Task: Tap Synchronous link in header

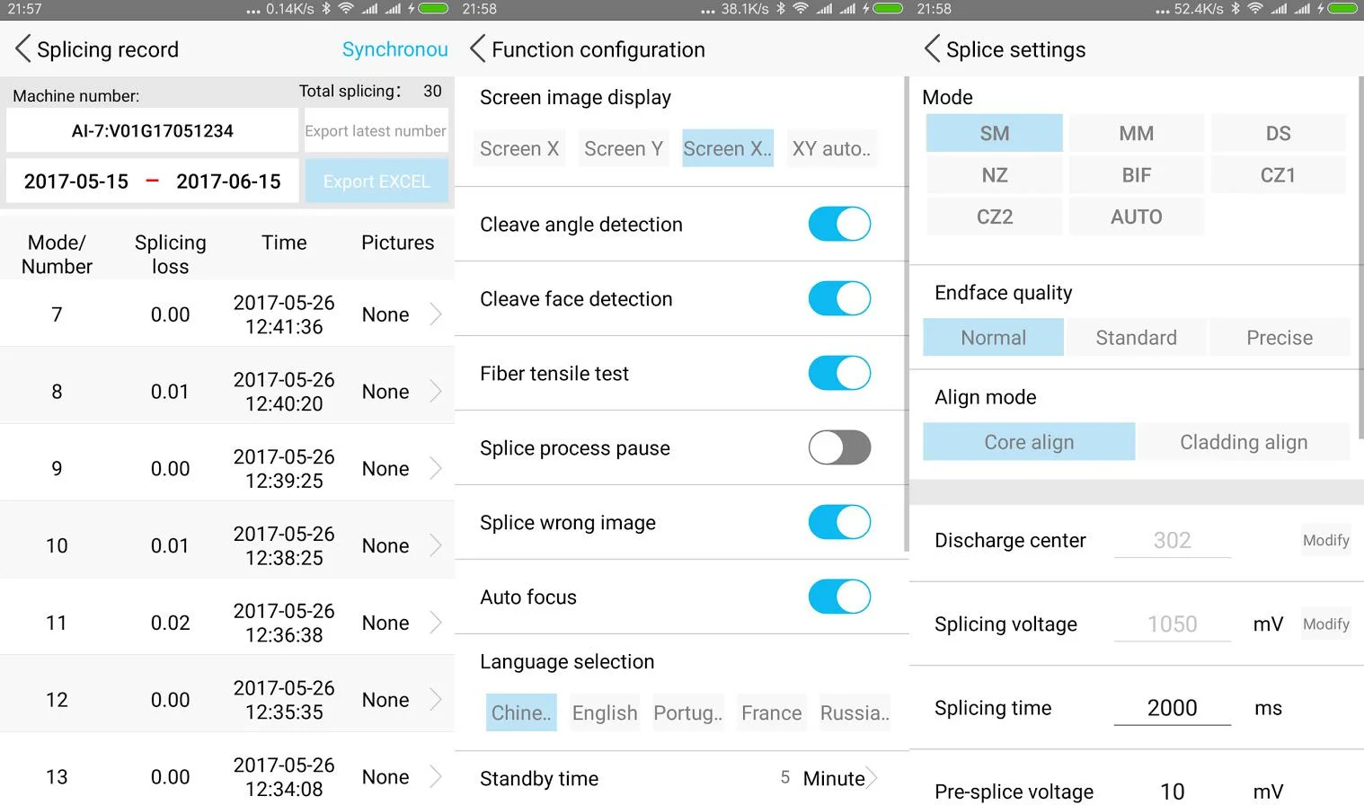Action: coord(394,49)
